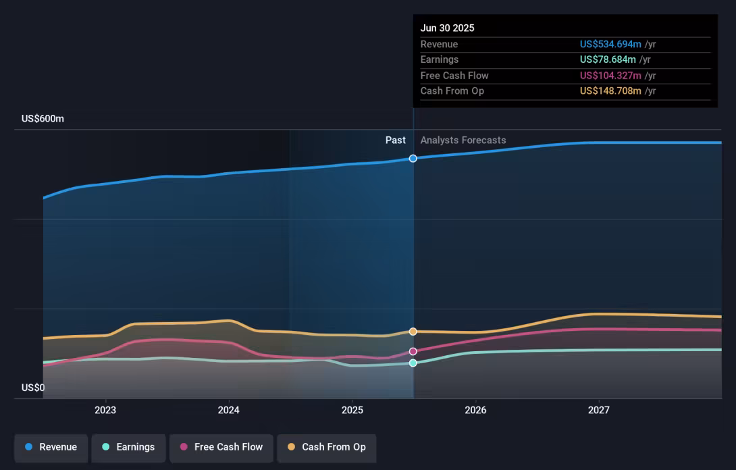This screenshot has height=470, width=736.
Task: Select the Earnings data point marker on chart
Action: point(413,363)
